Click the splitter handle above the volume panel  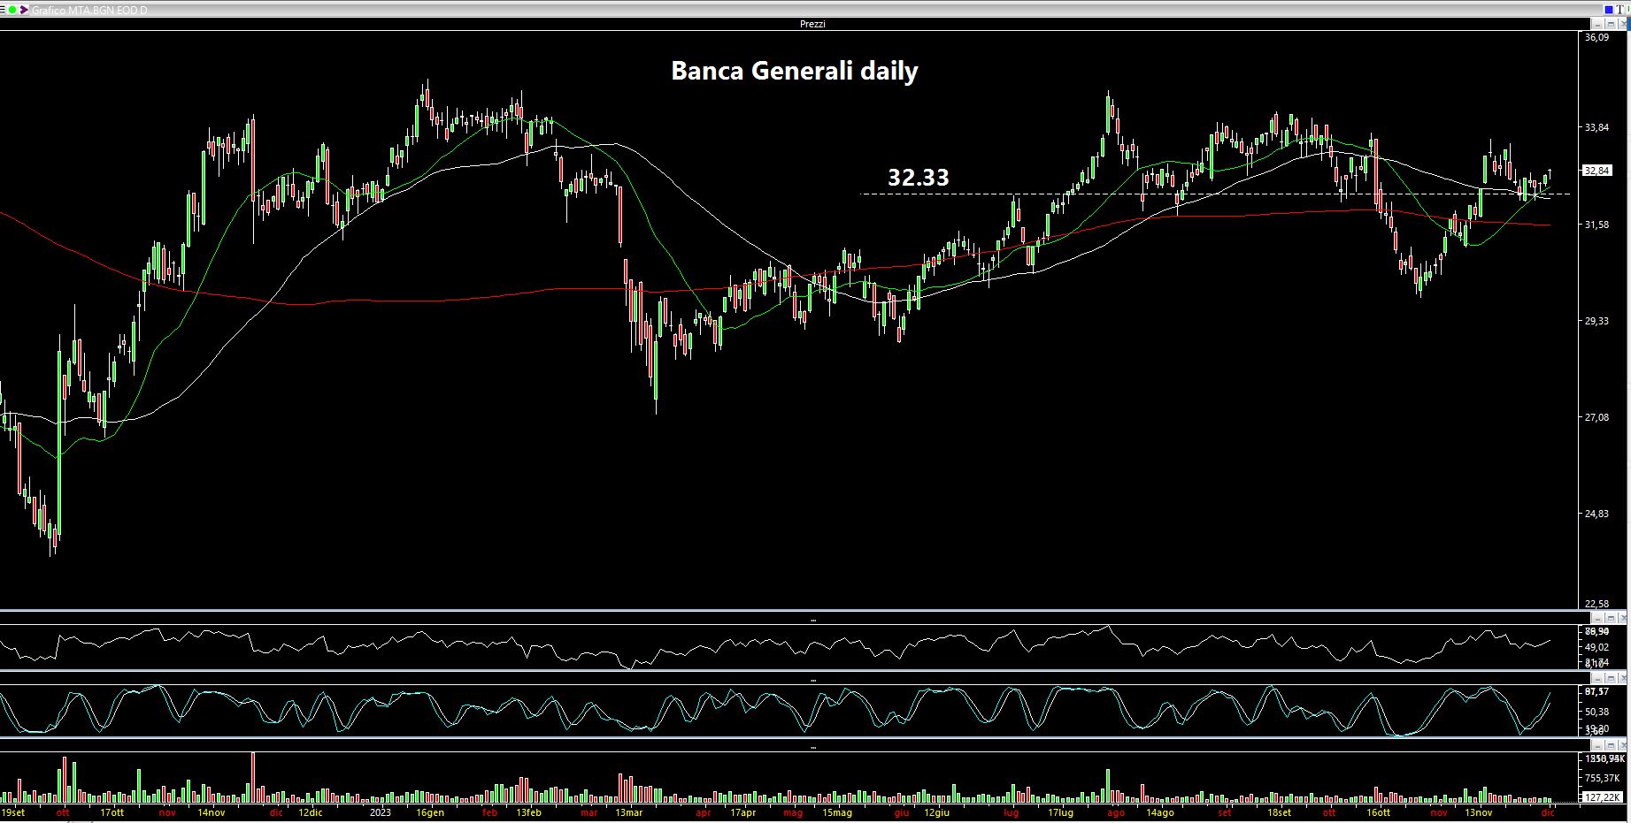point(813,748)
